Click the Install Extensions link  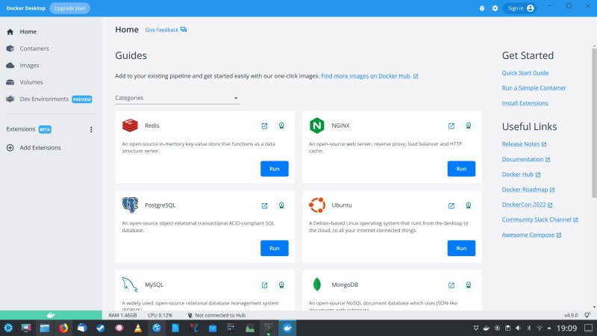point(525,103)
